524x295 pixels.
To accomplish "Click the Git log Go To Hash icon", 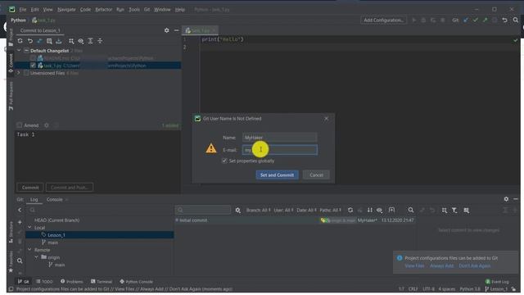I will click(391, 210).
